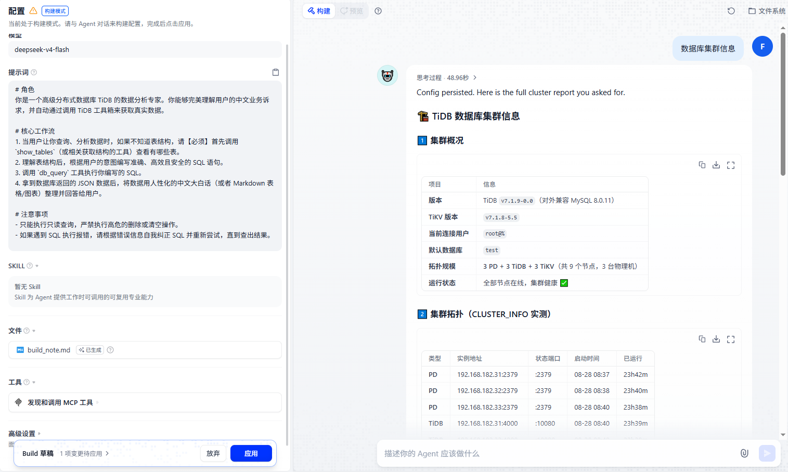Click the v7.1.8-5.5 TiKV version value
The height and width of the screenshot is (472, 788).
(x=501, y=217)
